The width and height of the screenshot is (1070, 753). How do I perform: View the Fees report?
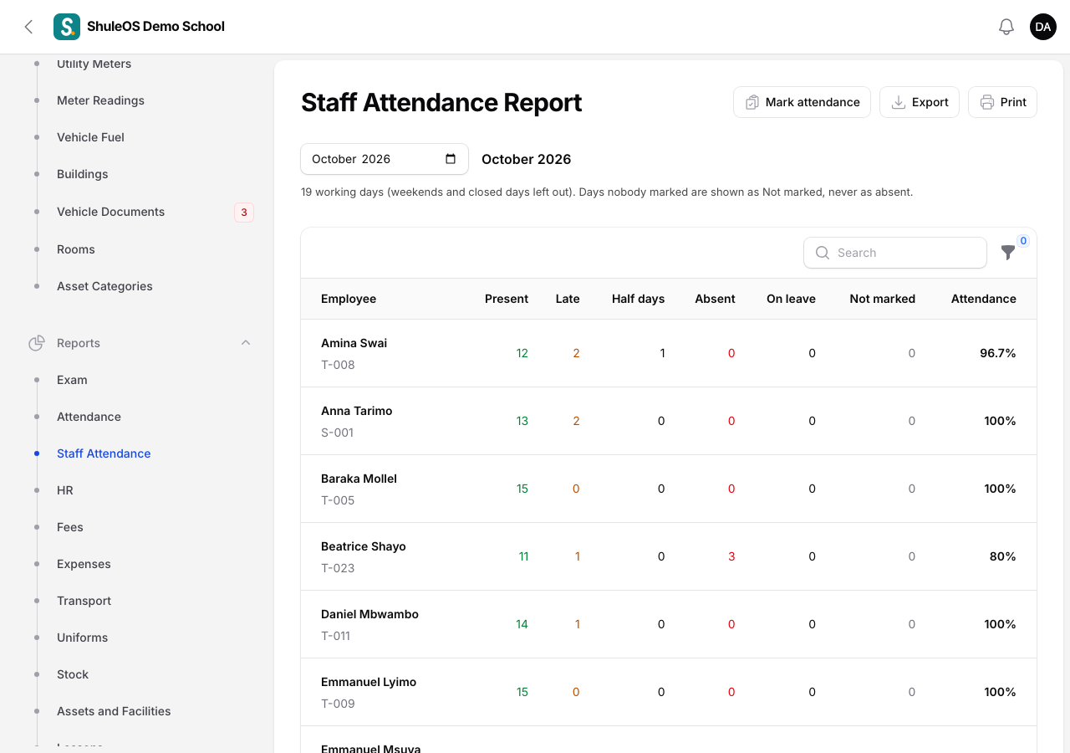70,527
